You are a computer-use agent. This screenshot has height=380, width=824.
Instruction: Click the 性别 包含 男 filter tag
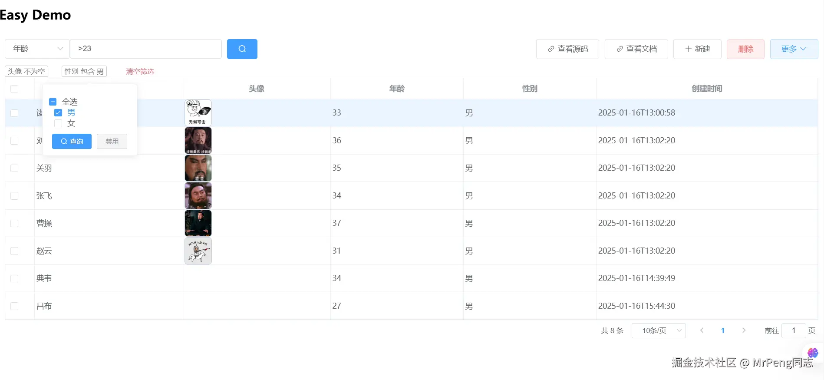(x=84, y=71)
